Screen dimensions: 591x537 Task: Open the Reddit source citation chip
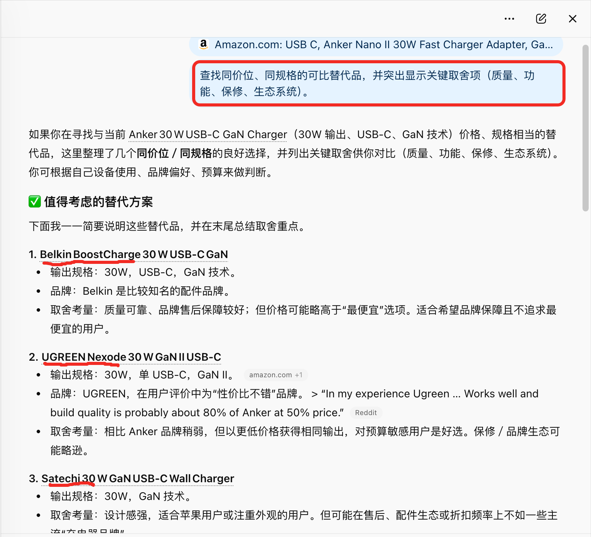click(x=365, y=413)
